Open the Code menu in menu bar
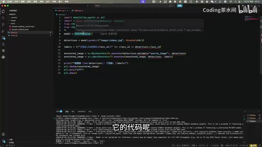The width and height of the screenshot is (262, 147). pyautogui.click(x=9, y=2)
